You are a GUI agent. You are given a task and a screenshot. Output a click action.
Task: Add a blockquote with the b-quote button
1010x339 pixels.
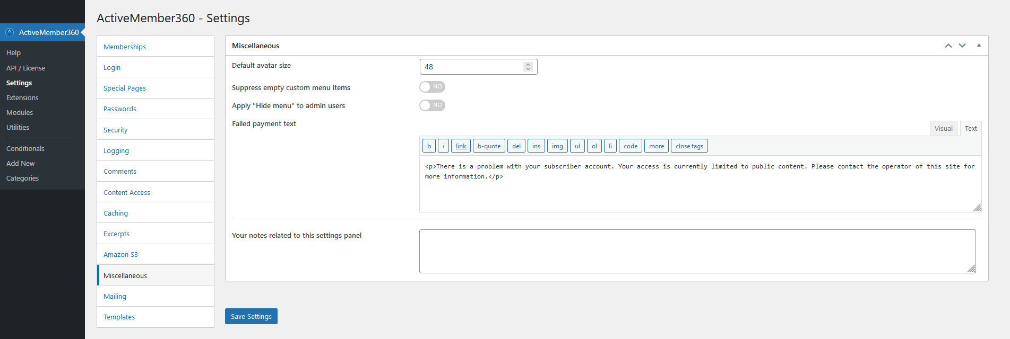[x=488, y=146]
